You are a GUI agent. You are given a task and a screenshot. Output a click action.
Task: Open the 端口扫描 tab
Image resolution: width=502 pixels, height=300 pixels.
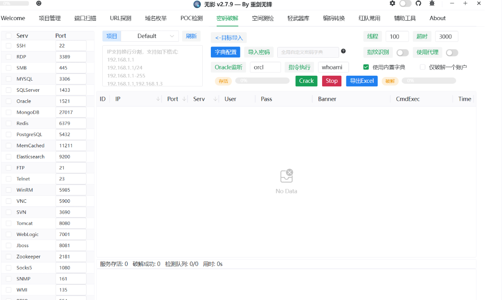point(85,18)
